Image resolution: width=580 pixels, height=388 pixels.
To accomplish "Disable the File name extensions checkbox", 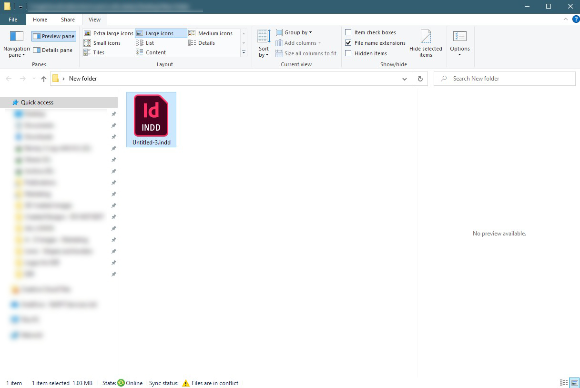I will point(349,42).
